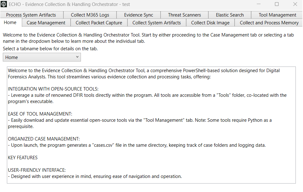
Task: Click inside the welcome description text box
Action: pyautogui.click(x=151, y=125)
